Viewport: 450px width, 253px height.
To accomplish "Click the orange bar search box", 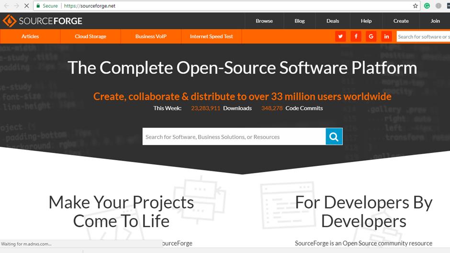I will (423, 37).
